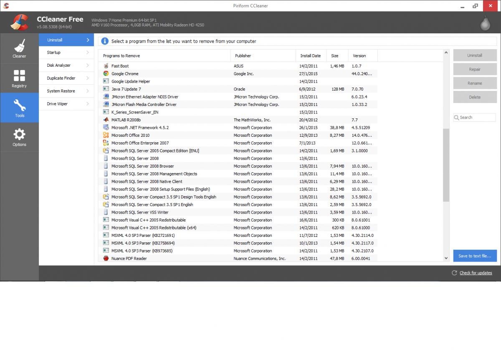Click the blue info icon beside the instruction
This screenshot has height=352, width=501.
(x=105, y=41)
